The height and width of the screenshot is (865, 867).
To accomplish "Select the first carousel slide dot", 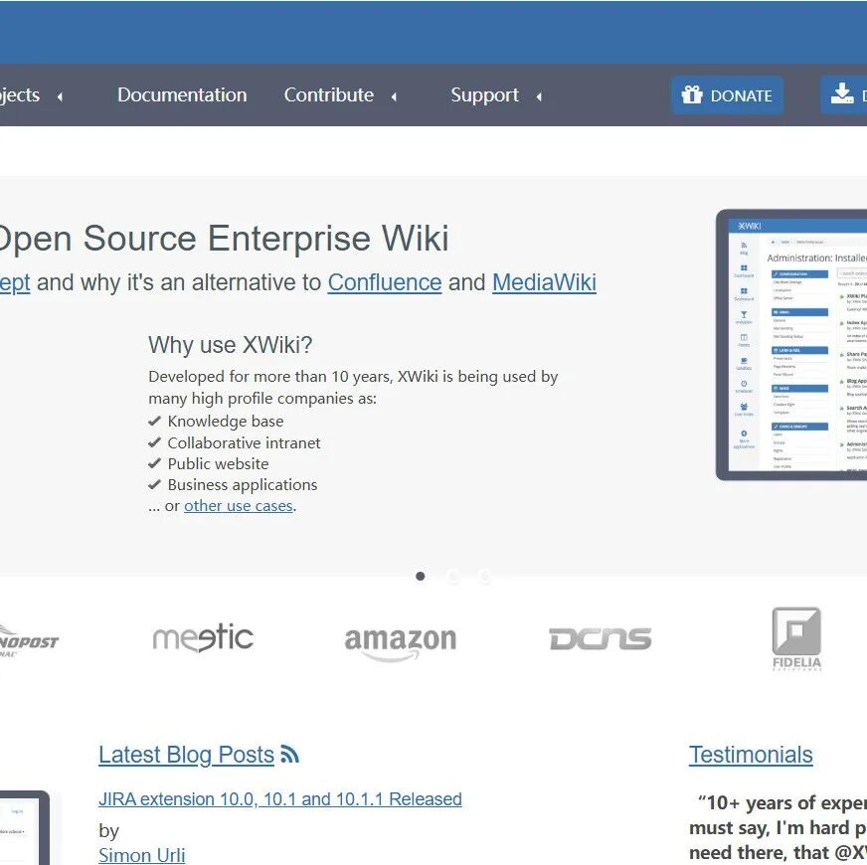I will point(421,577).
